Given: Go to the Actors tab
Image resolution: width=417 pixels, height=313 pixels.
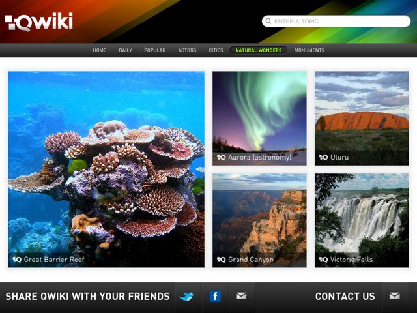Looking at the screenshot, I should click(x=187, y=50).
